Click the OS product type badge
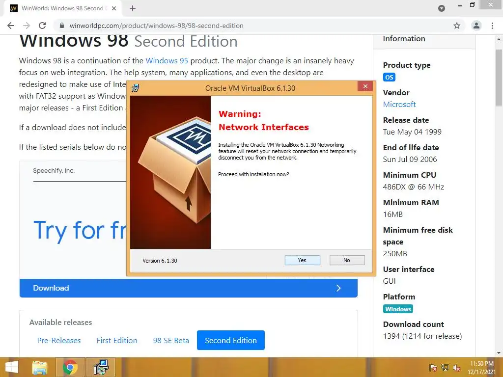Image resolution: width=503 pixels, height=377 pixels. click(389, 77)
